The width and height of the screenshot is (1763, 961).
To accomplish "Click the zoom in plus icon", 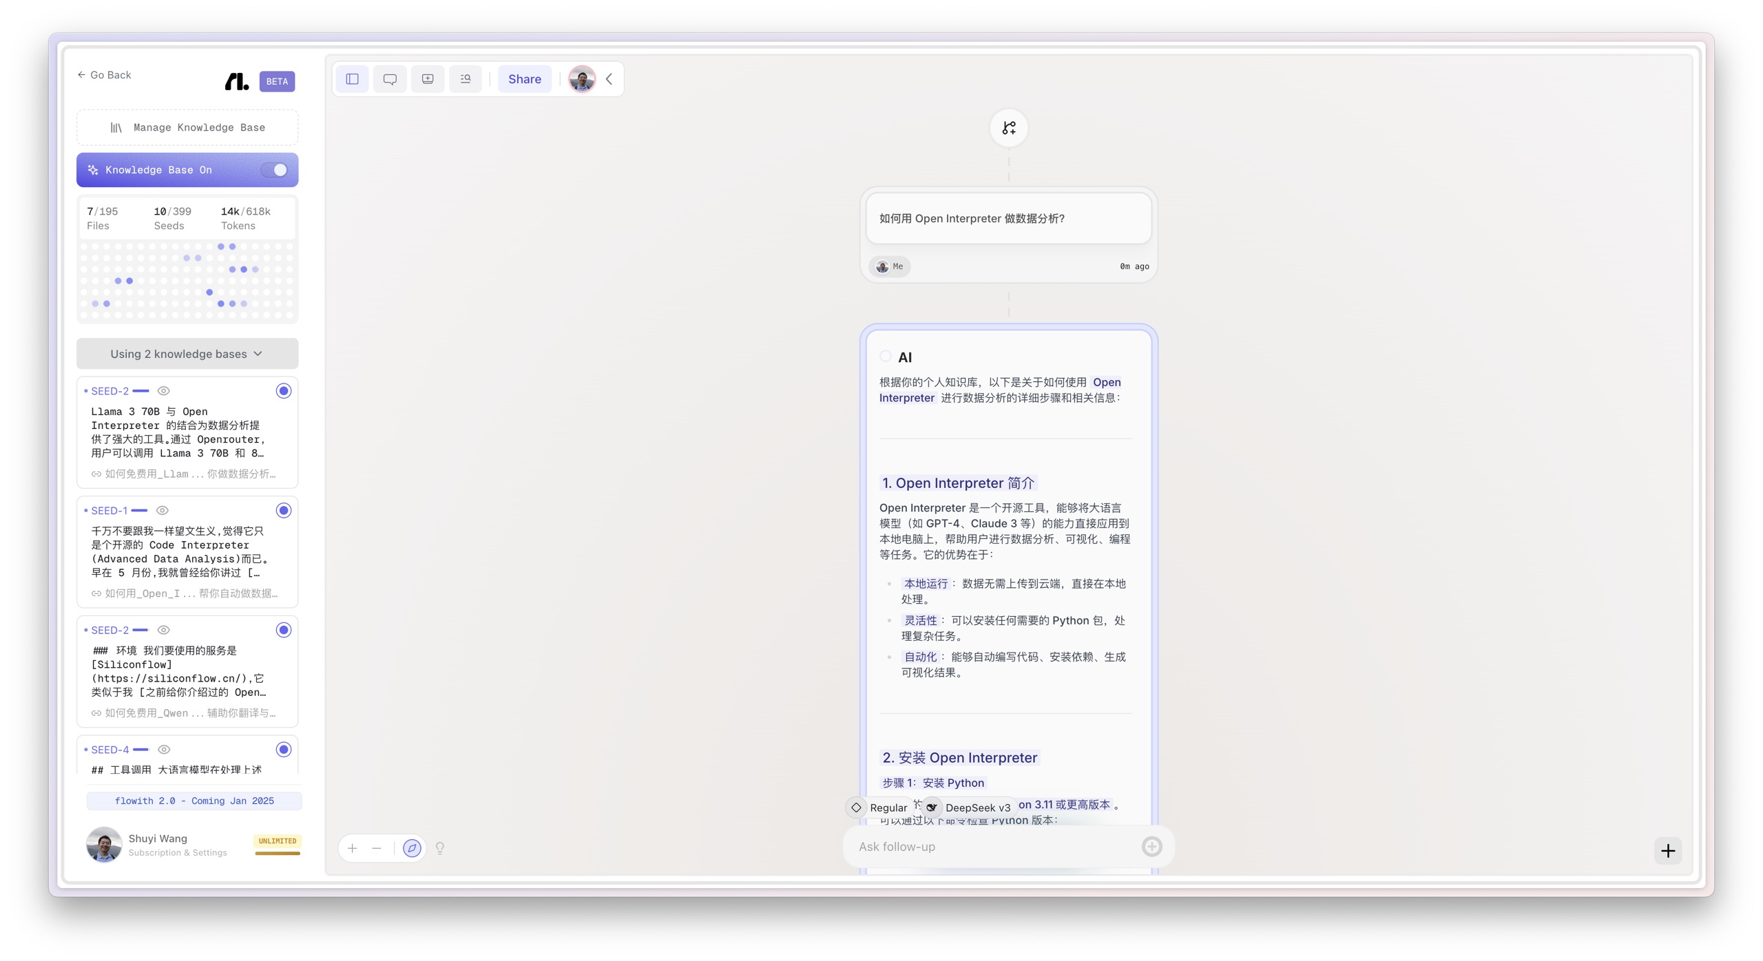I will click(352, 848).
